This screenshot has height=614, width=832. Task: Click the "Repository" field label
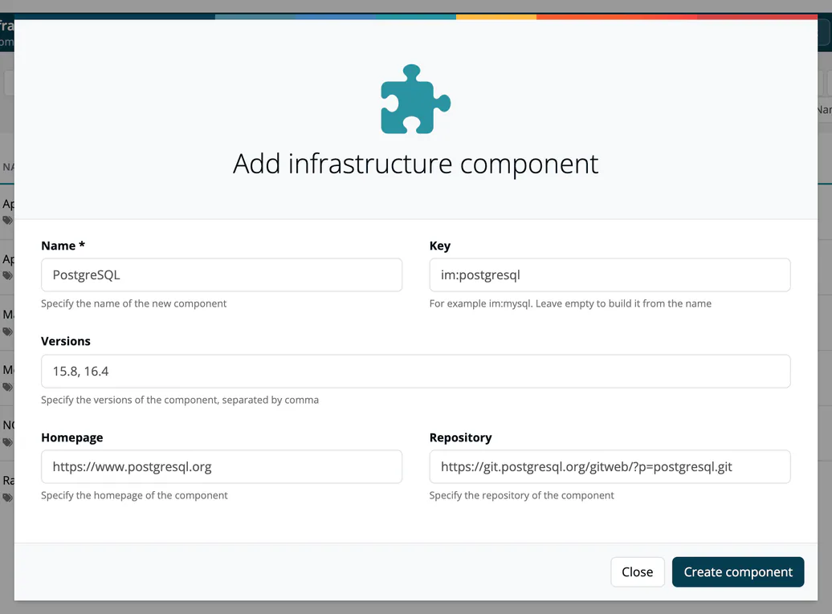pos(461,437)
